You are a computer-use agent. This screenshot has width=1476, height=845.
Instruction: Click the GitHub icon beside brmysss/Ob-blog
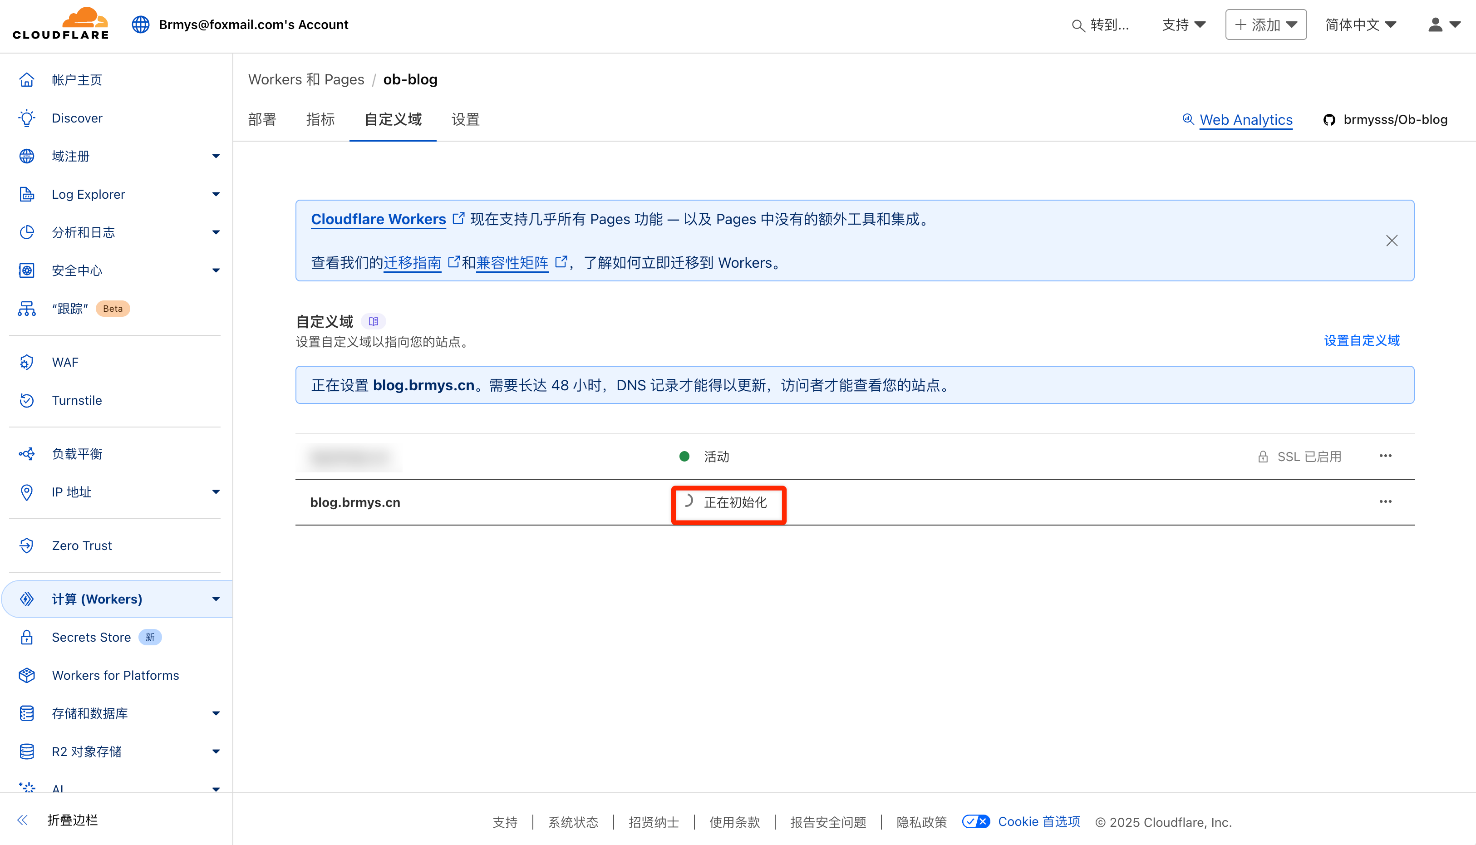point(1329,120)
